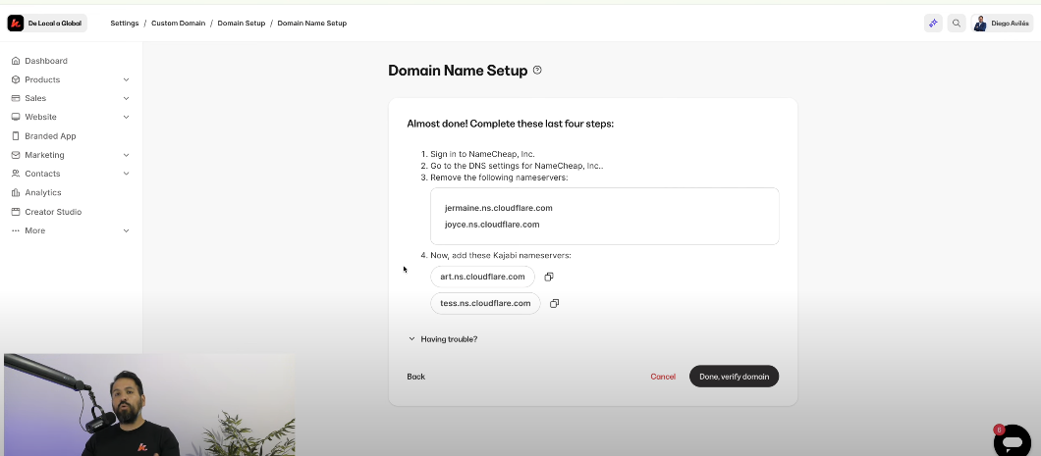Click Domain Name Setup breadcrumb

[x=312, y=24]
